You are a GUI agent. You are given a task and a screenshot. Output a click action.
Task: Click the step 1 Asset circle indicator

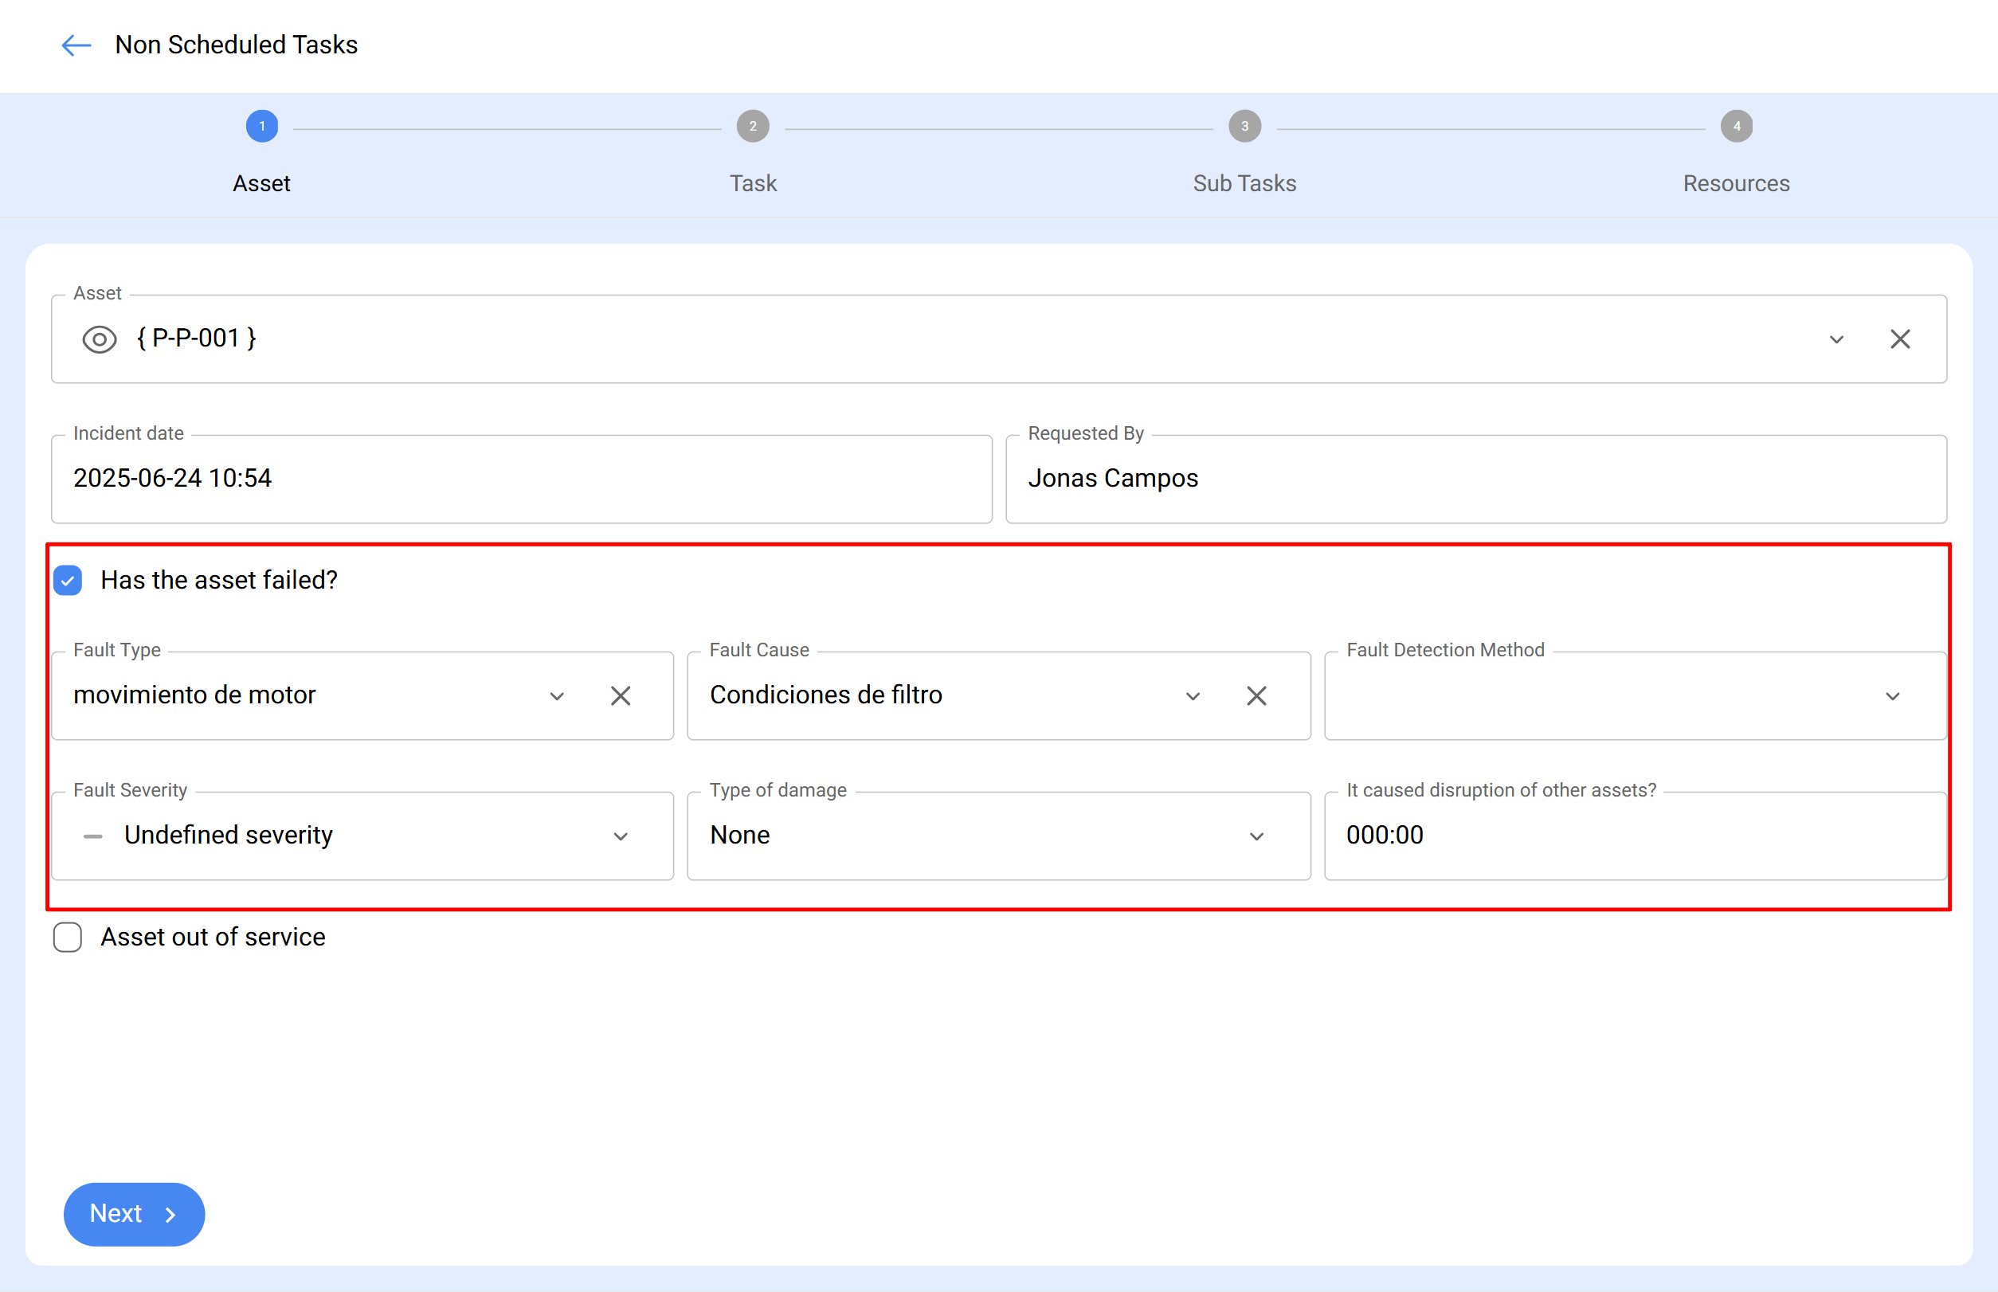coord(261,126)
